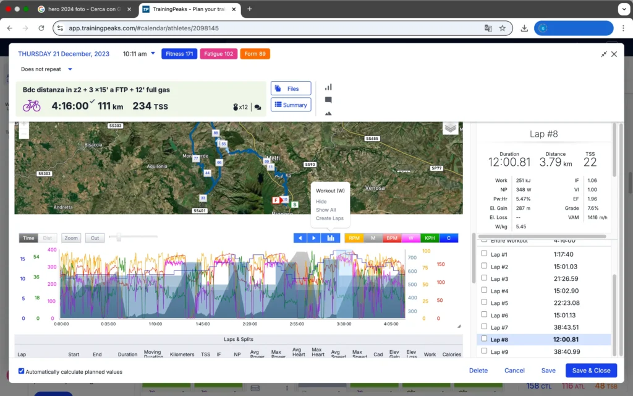Click the chart zoom slider handle
Viewport: 633px width, 396px height.
coord(118,237)
